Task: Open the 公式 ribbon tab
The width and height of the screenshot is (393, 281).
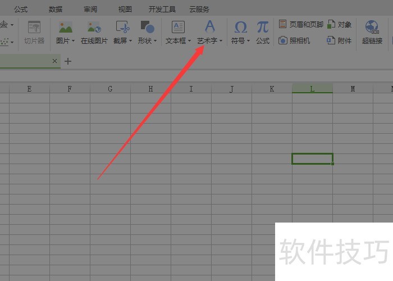Action: (x=21, y=10)
